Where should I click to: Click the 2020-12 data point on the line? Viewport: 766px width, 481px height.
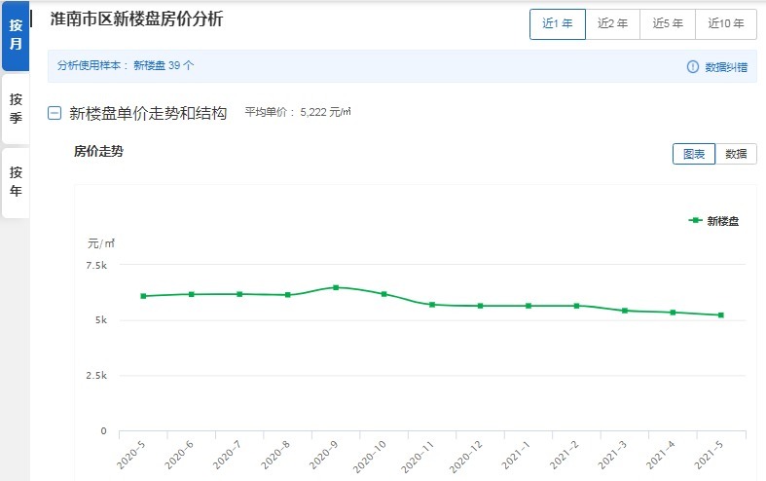(480, 306)
